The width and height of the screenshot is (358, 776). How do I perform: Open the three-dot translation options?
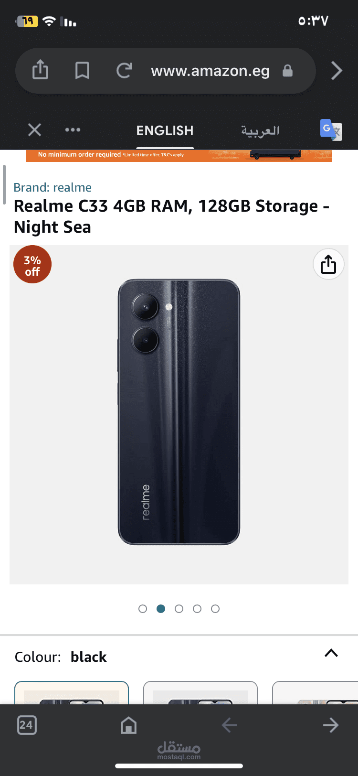[x=73, y=129]
